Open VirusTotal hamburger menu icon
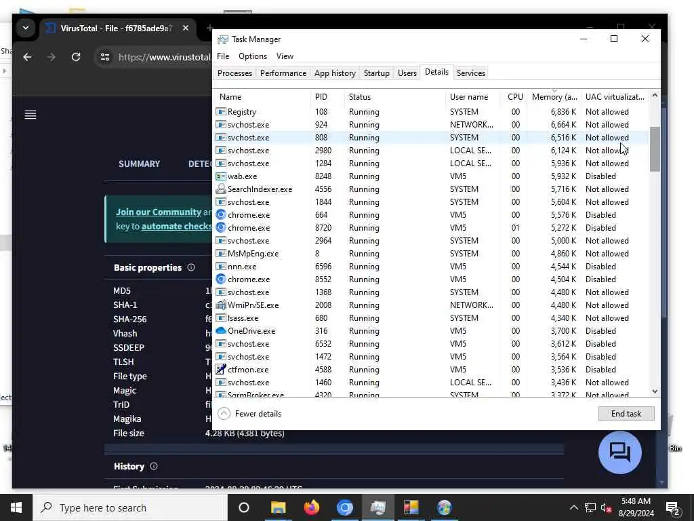This screenshot has height=521, width=694. [x=30, y=115]
